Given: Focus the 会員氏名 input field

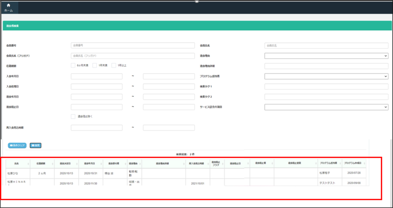Looking at the screenshot, I should pyautogui.click(x=326, y=45).
